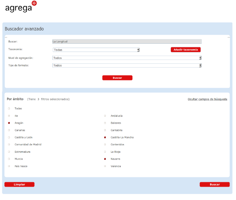Check the País Vasco checkbox
This screenshot has width=236, height=200.
click(x=9, y=166)
